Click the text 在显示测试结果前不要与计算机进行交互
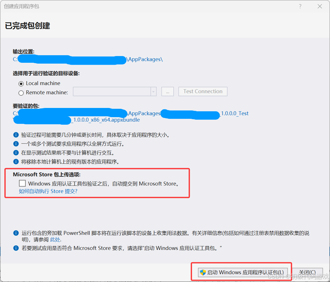This screenshot has width=330, height=282. tap(68, 153)
